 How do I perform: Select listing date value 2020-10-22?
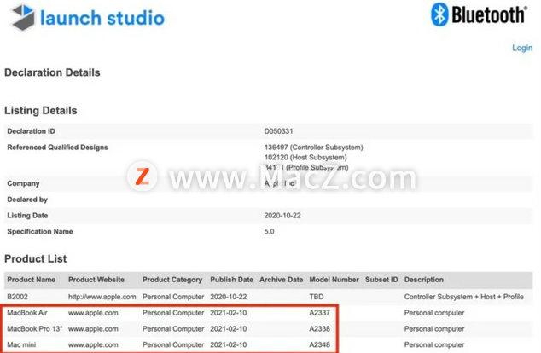pos(282,216)
